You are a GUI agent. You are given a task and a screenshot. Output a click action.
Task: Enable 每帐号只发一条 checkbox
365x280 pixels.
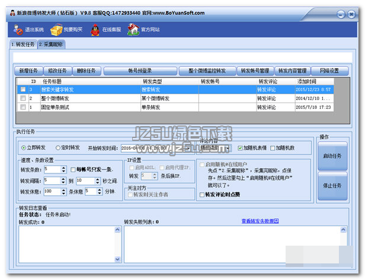pos(73,170)
